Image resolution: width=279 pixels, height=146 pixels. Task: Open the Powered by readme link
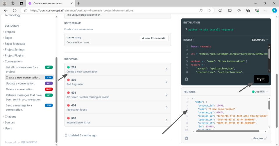[21, 142]
